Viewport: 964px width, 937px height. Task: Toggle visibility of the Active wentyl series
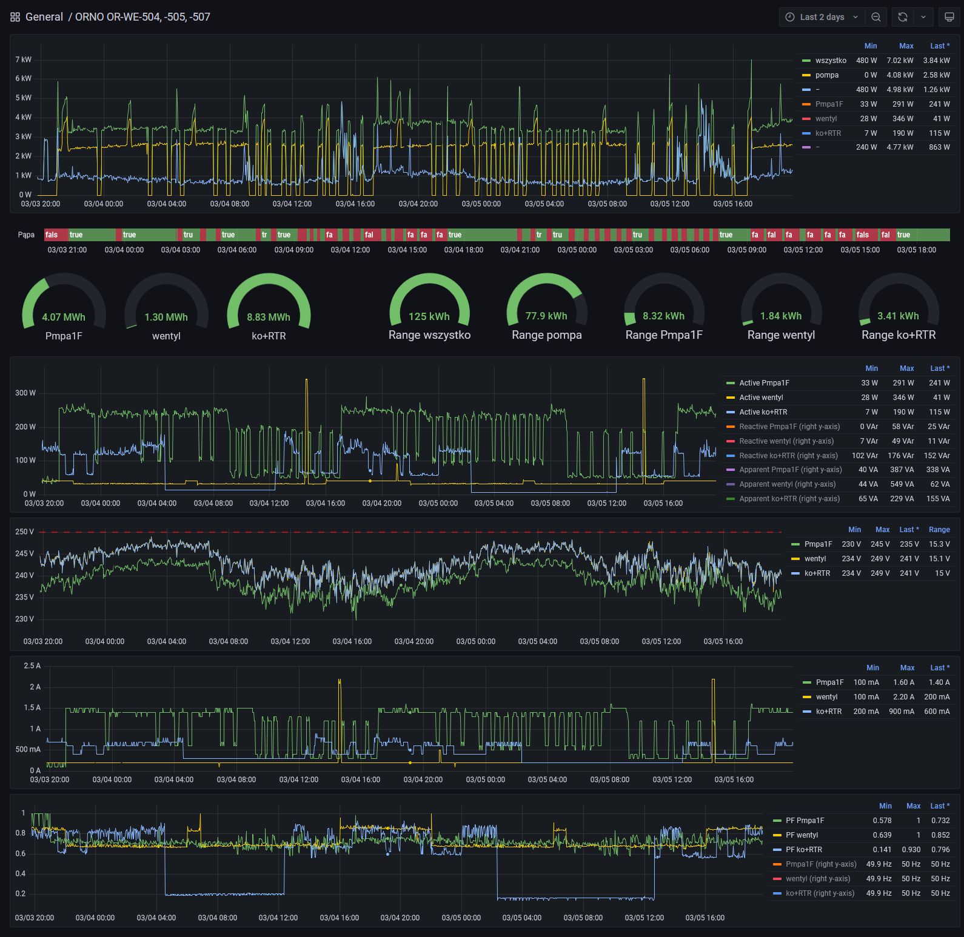click(x=761, y=398)
